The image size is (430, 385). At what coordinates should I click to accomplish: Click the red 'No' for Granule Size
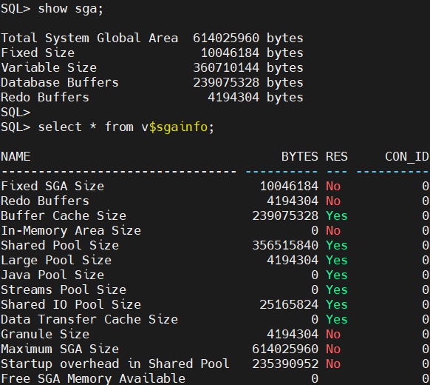pyautogui.click(x=333, y=334)
